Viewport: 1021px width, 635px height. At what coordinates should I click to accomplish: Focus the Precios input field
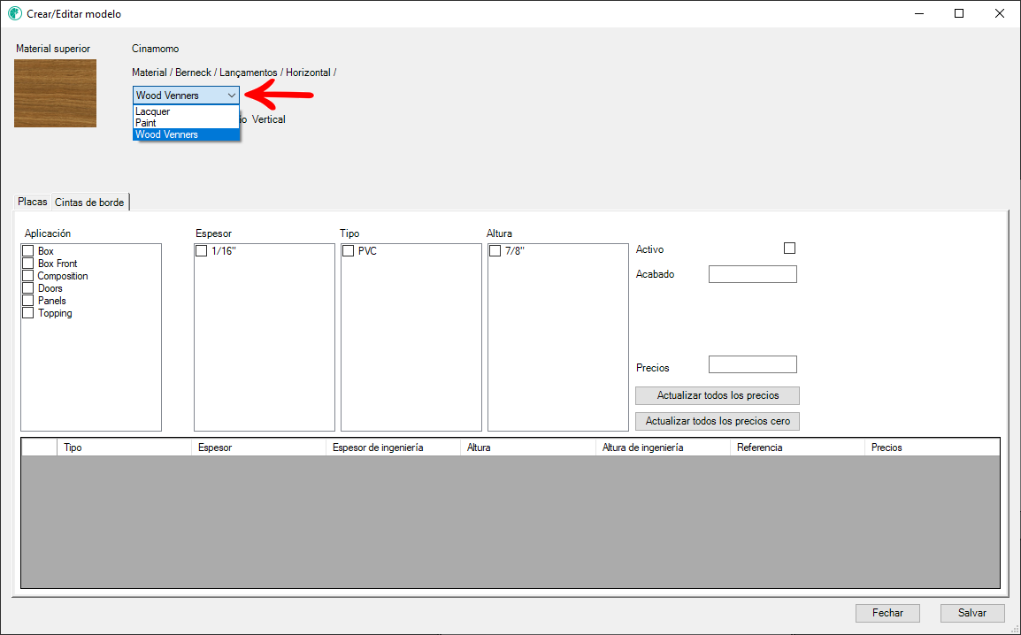[x=753, y=364]
